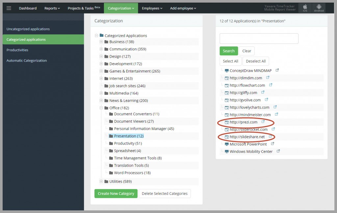Click Create New Category button

(x=116, y=194)
